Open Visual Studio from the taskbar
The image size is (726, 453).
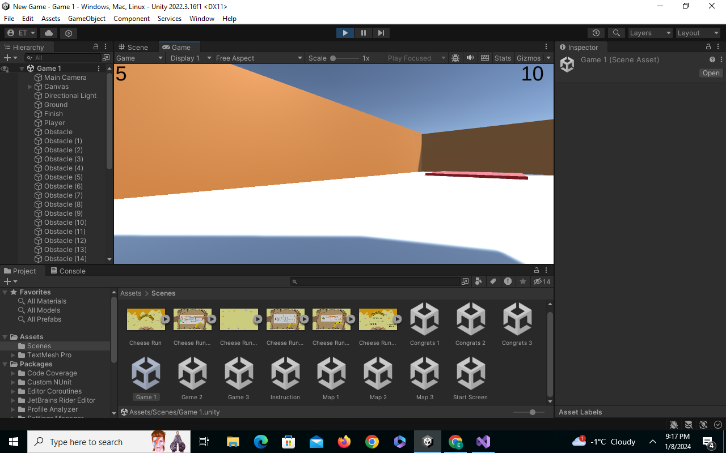483,442
